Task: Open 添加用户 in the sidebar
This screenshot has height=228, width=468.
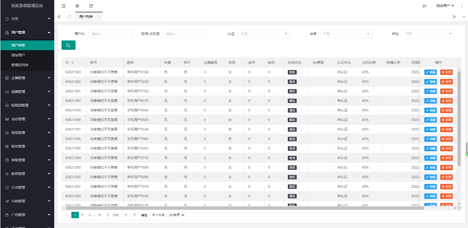Action: point(27,55)
